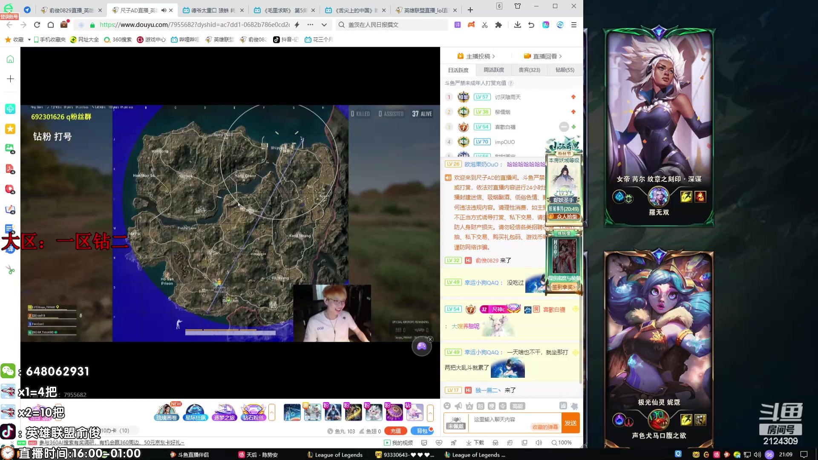Click the volume icon in bottom status bar
818x460 pixels.
tap(539, 443)
